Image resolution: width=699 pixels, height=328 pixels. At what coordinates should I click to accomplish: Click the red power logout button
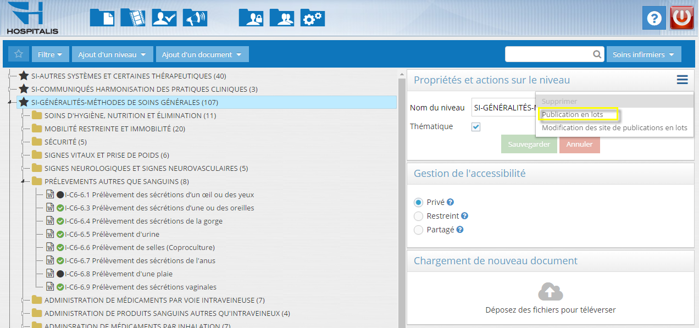click(682, 18)
